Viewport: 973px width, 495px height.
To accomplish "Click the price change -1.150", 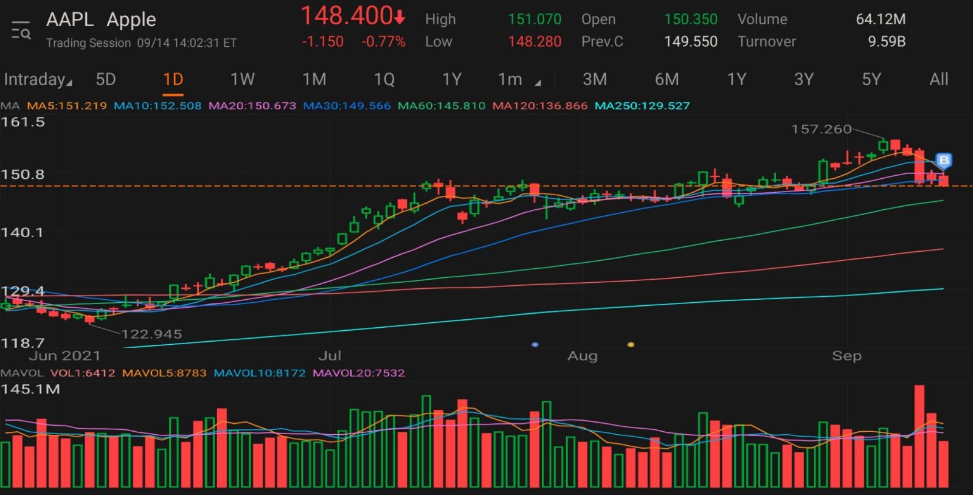I will 322,42.
